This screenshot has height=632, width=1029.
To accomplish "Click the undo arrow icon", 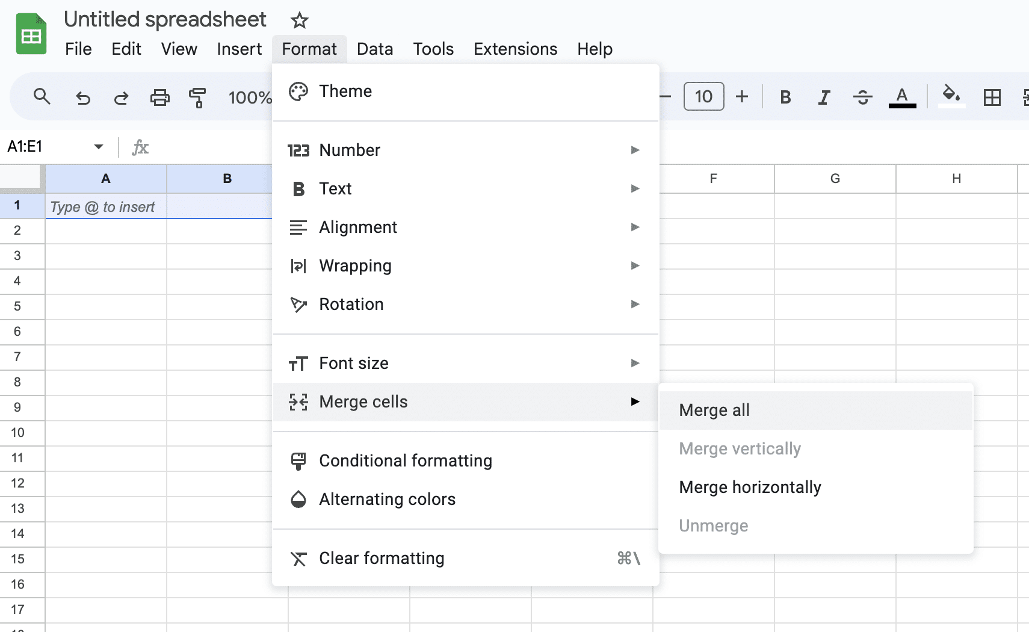I will click(x=83, y=97).
